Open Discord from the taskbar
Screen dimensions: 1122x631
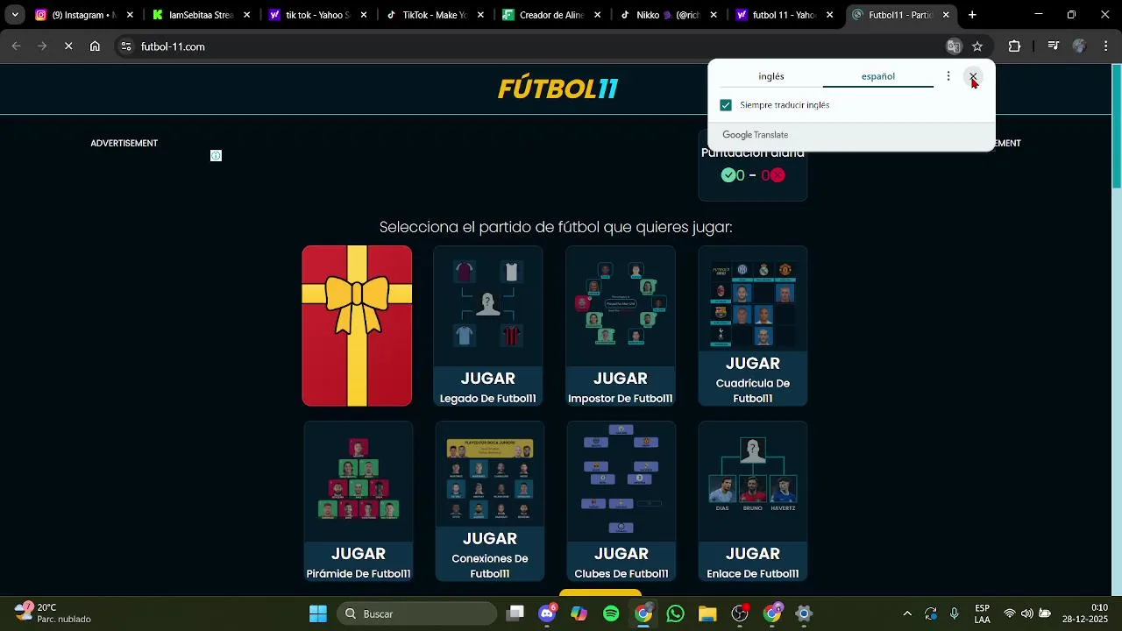pos(548,613)
